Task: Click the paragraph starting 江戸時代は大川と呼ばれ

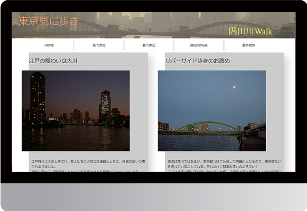Action: [88, 164]
